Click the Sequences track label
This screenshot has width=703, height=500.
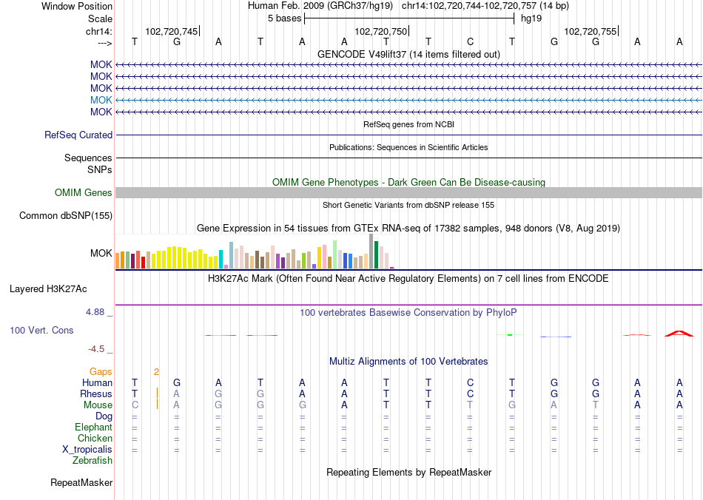(x=88, y=158)
